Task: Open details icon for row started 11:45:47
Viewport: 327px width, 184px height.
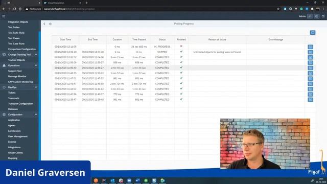Action: click(x=310, y=84)
